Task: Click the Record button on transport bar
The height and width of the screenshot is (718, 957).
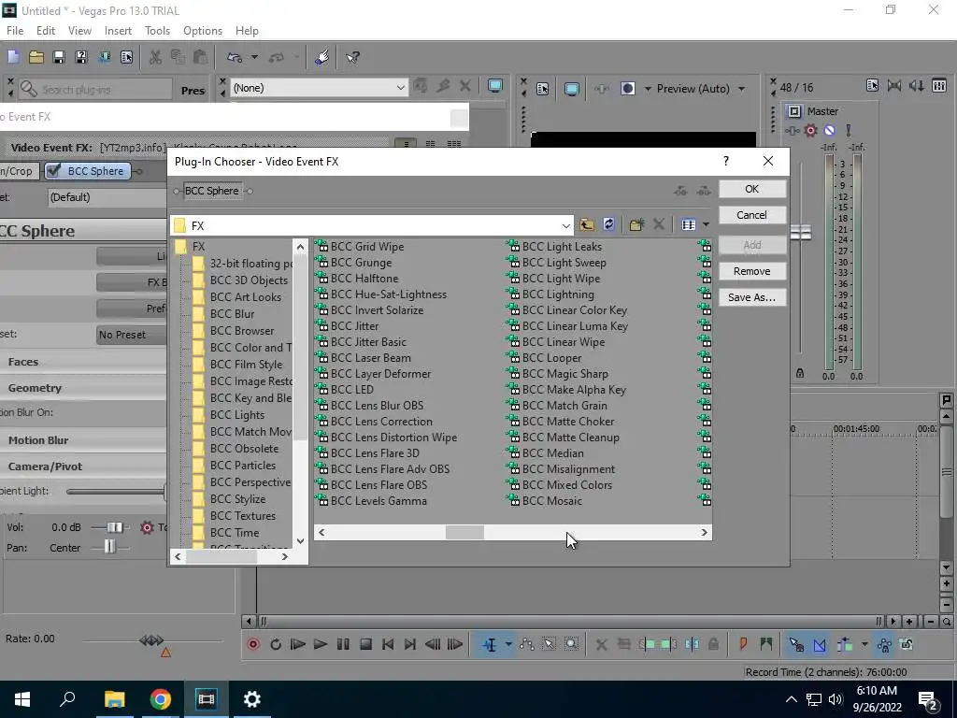Action: click(x=253, y=644)
